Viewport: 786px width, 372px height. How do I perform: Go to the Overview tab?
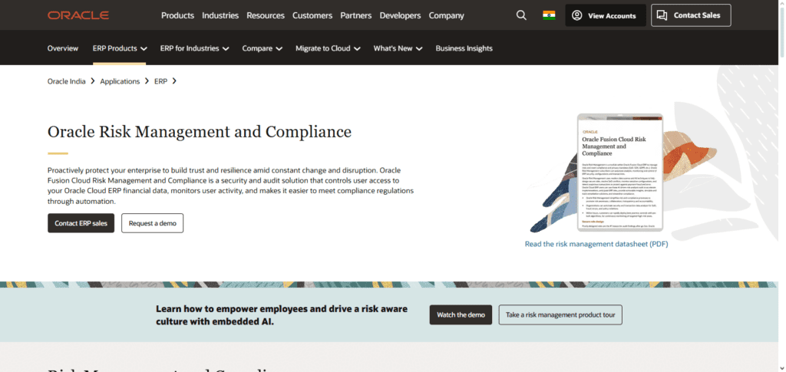(63, 48)
